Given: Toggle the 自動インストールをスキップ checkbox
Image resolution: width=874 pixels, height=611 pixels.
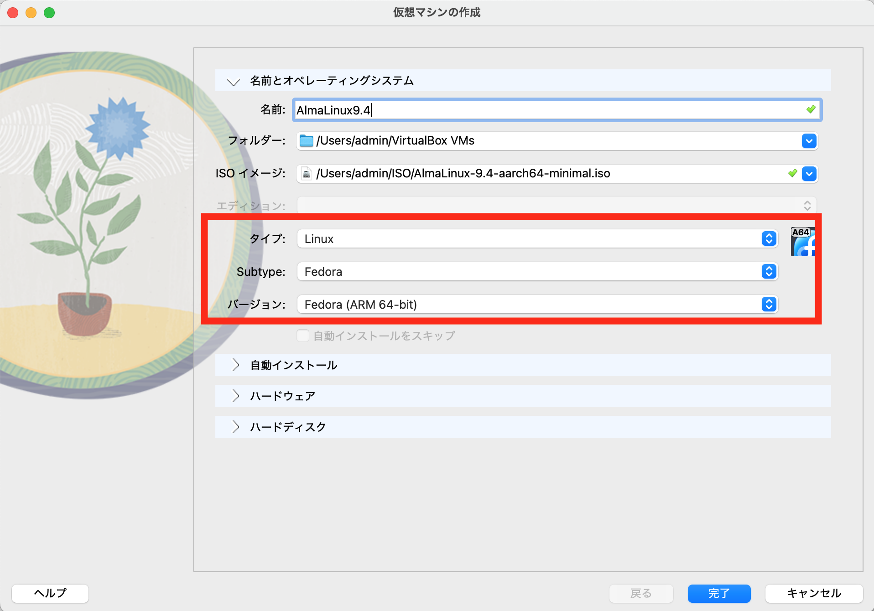Looking at the screenshot, I should click(x=303, y=336).
